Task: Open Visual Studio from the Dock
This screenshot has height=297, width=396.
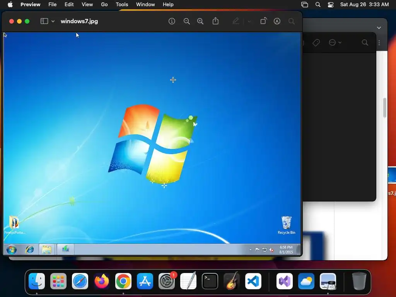Action: click(x=285, y=281)
